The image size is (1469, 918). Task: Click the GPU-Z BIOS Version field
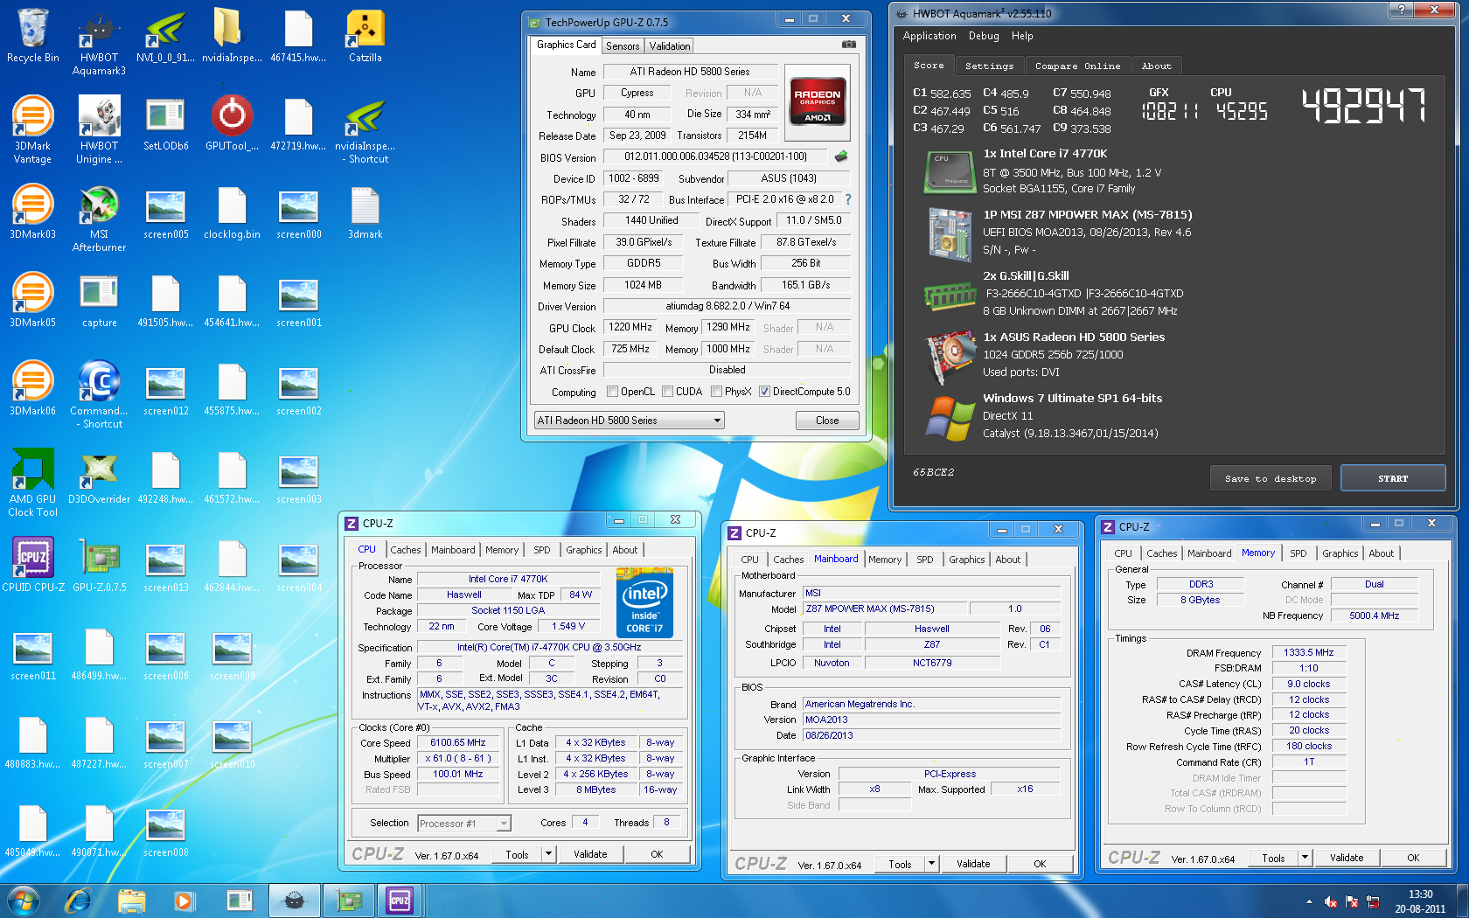coord(717,156)
